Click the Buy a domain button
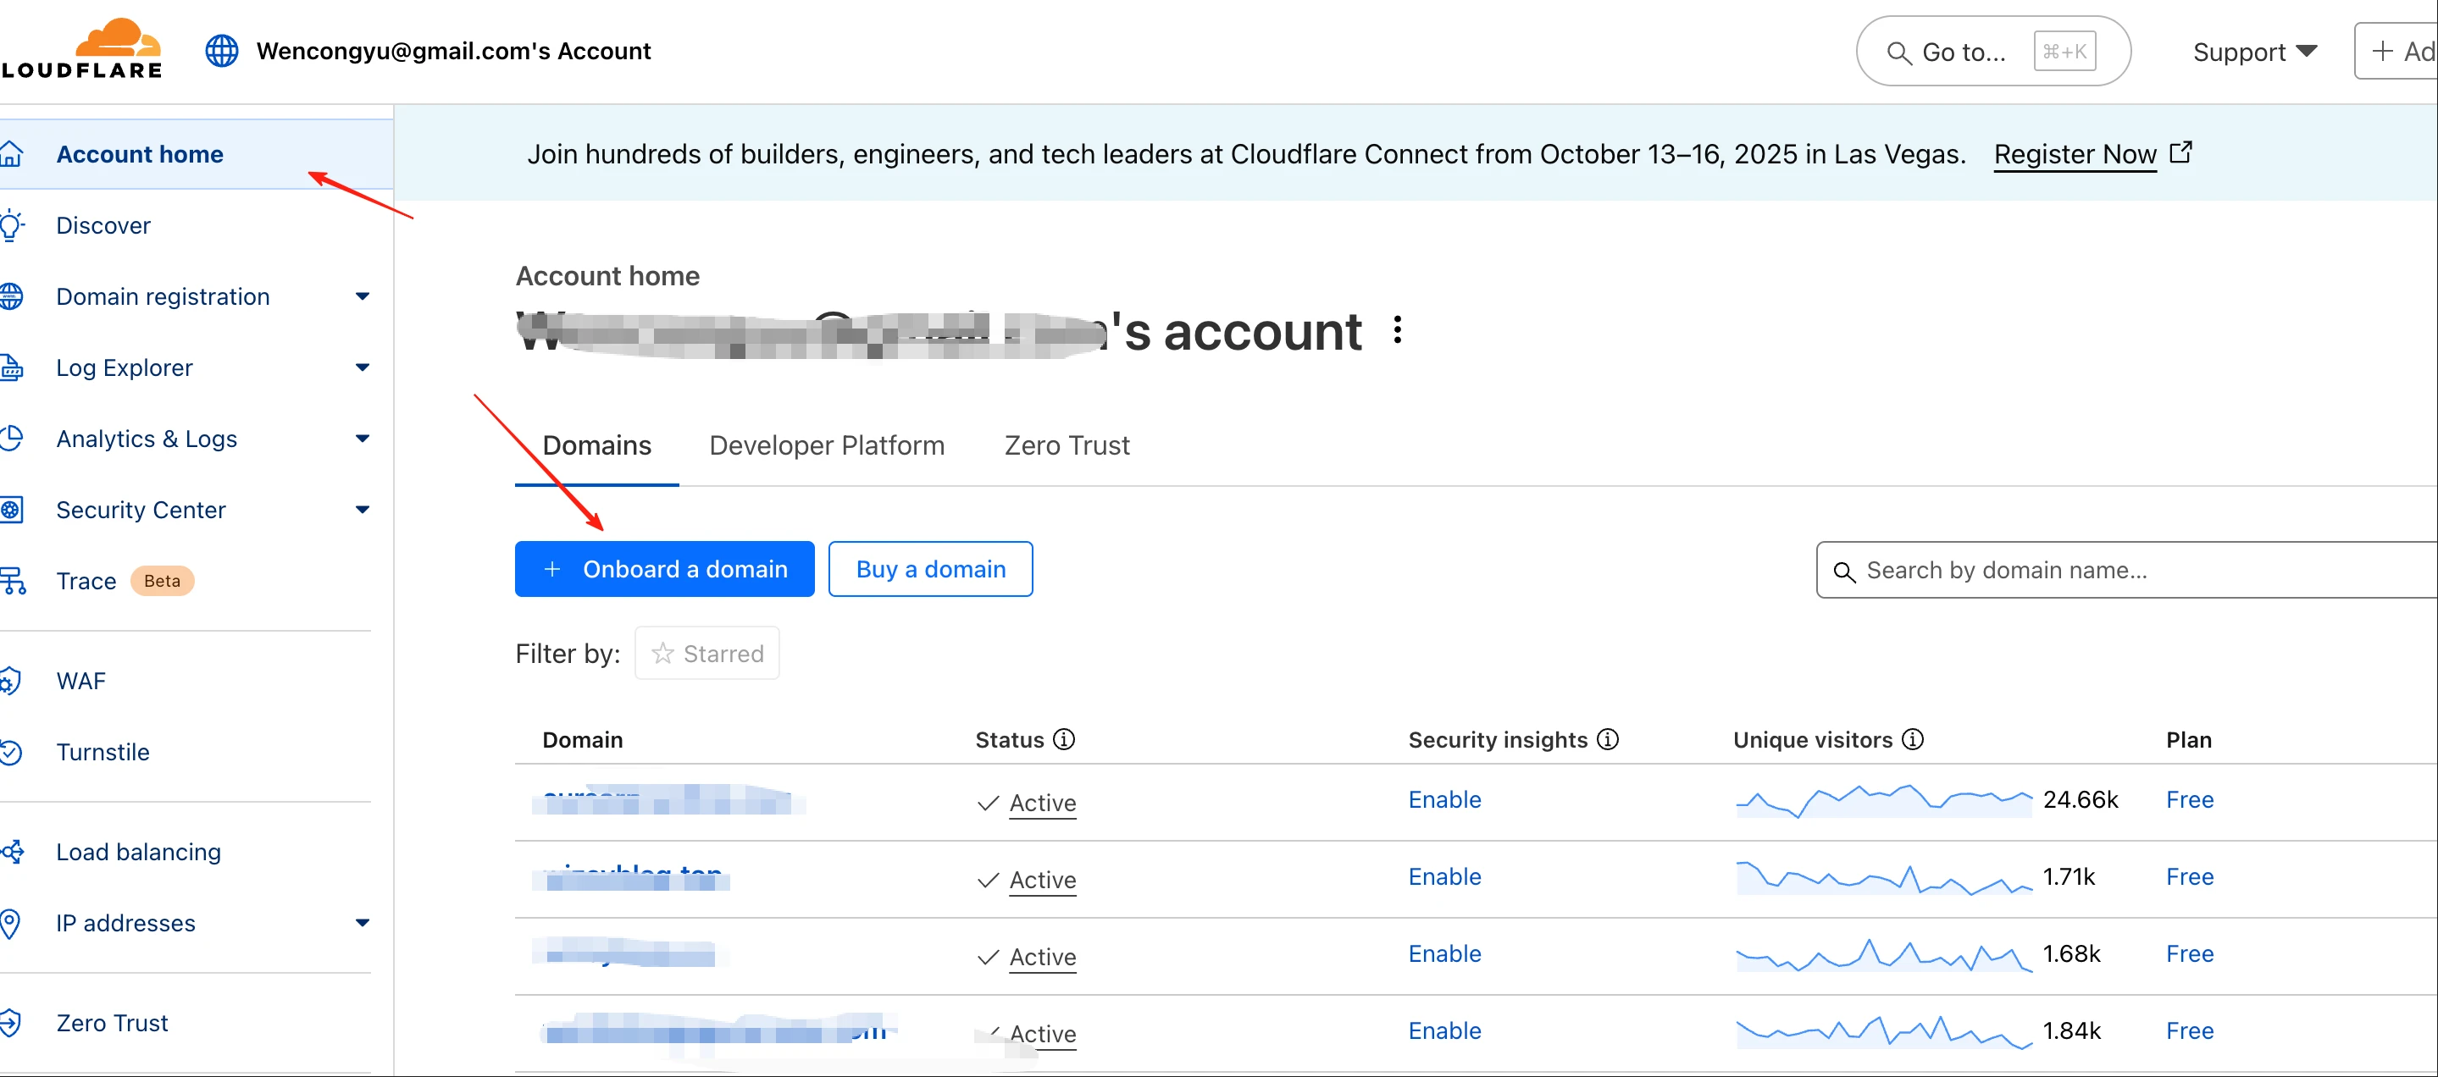 click(930, 569)
